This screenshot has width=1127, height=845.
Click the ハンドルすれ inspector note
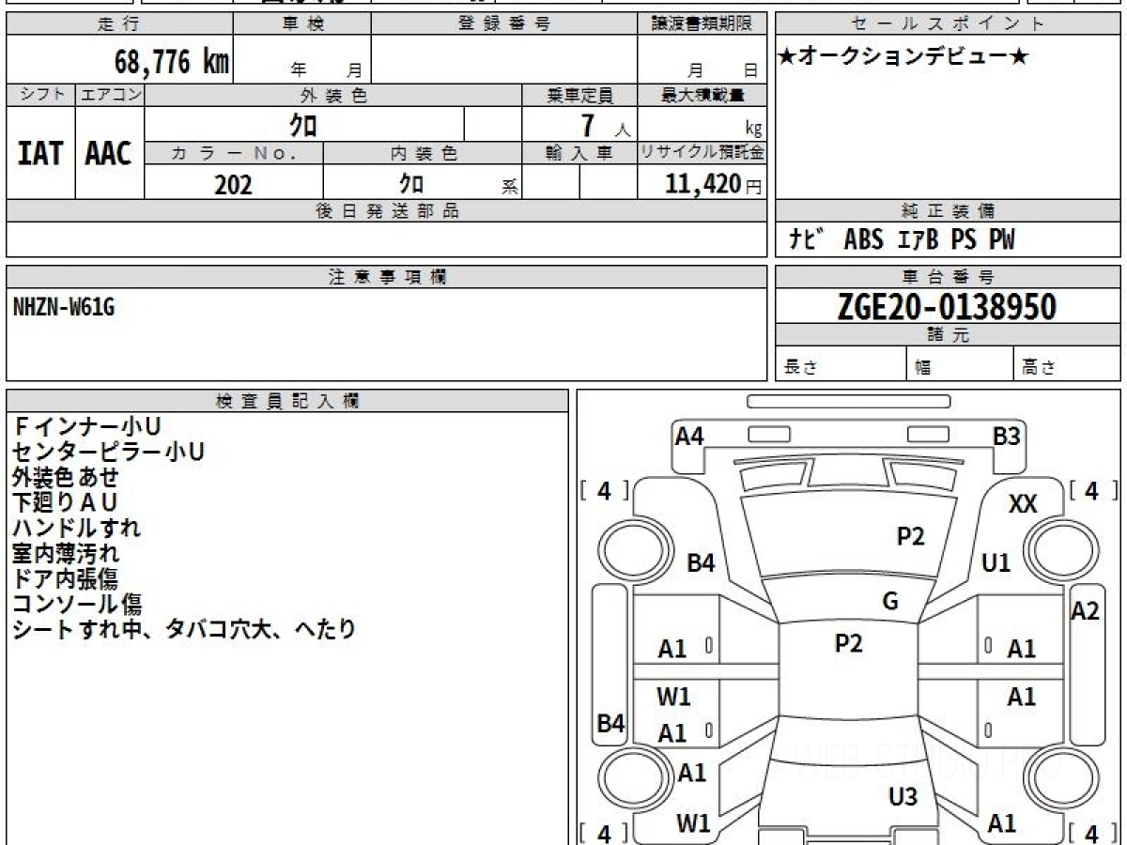(x=76, y=528)
